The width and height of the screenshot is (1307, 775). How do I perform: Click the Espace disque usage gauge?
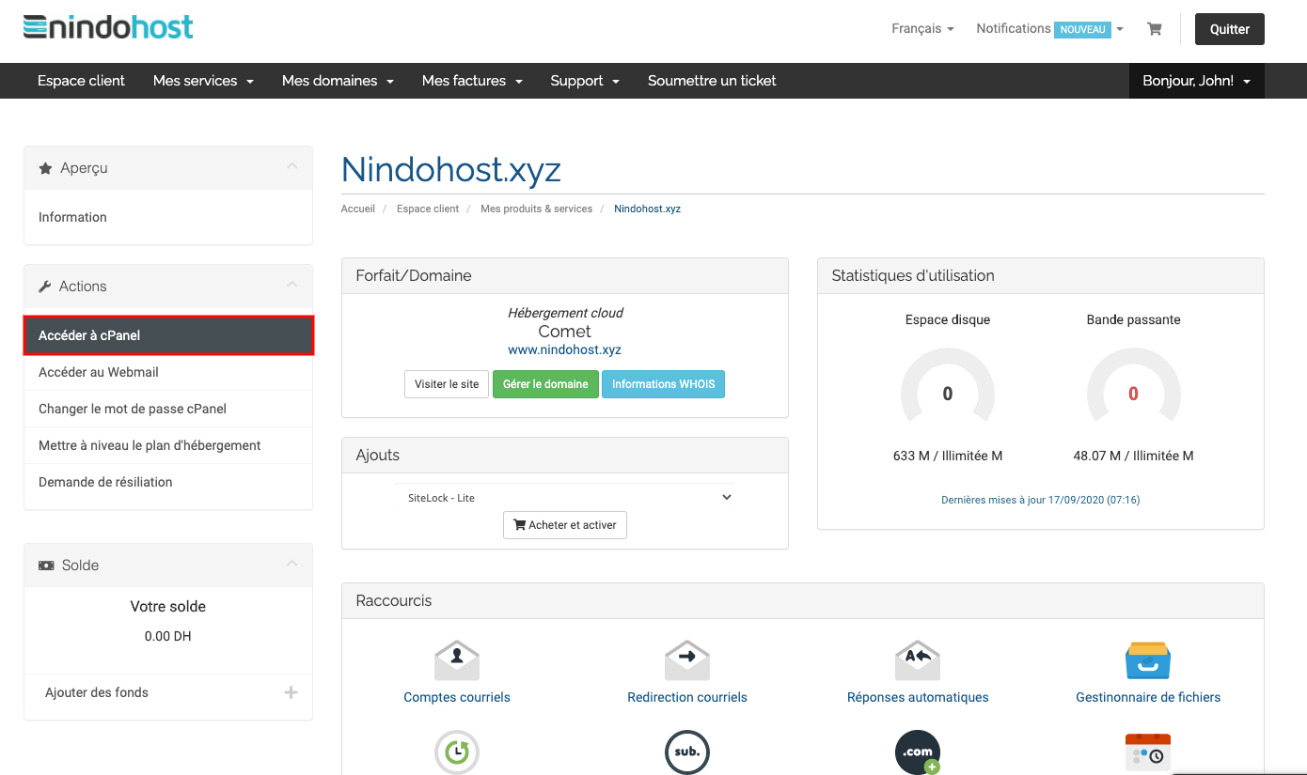pyautogui.click(x=948, y=387)
